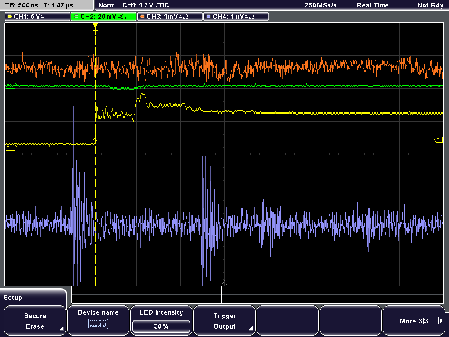Click the yellow dot in CH1 label

pos(10,17)
